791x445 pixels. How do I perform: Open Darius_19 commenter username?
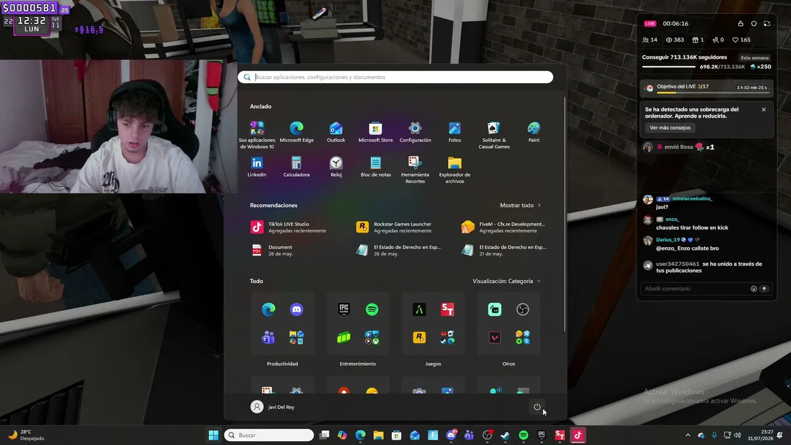(668, 240)
